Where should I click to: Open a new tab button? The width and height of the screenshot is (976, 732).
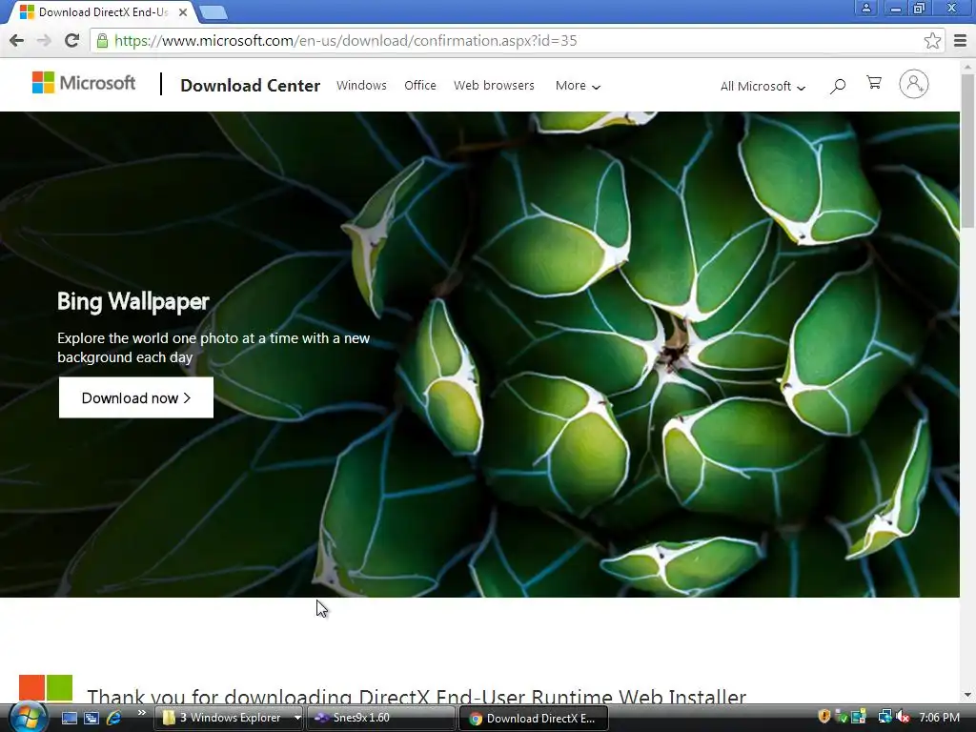pyautogui.click(x=213, y=12)
